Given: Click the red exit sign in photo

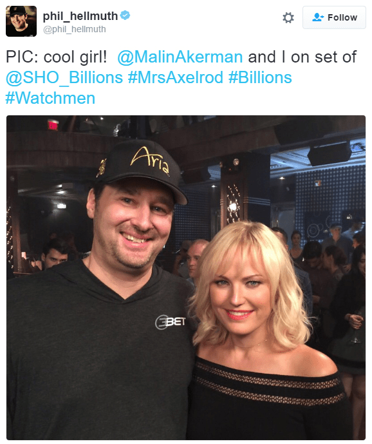Looking at the screenshot, I should coord(53,125).
